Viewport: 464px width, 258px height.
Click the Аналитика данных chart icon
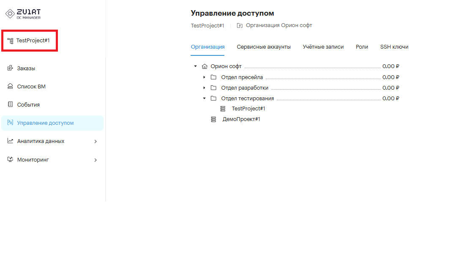[x=11, y=141]
